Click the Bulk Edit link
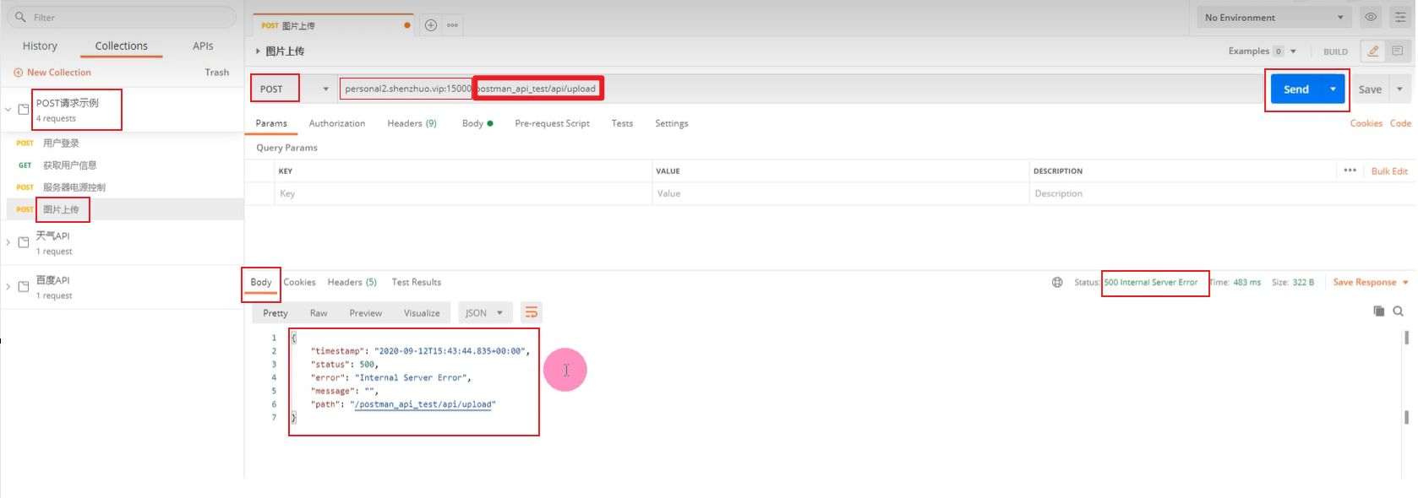 click(x=1388, y=171)
